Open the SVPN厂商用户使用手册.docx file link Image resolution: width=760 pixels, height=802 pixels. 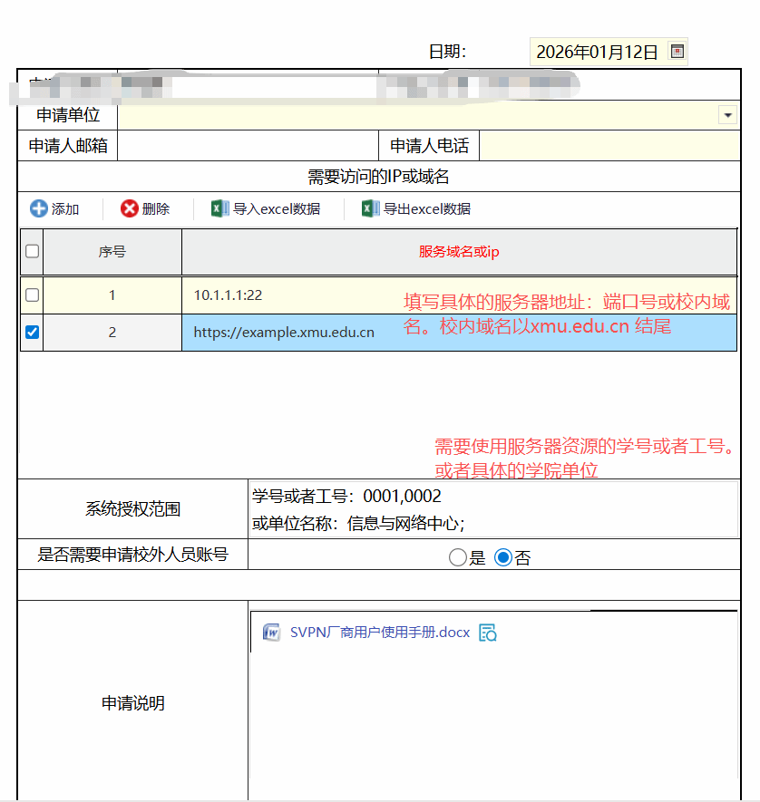point(380,633)
